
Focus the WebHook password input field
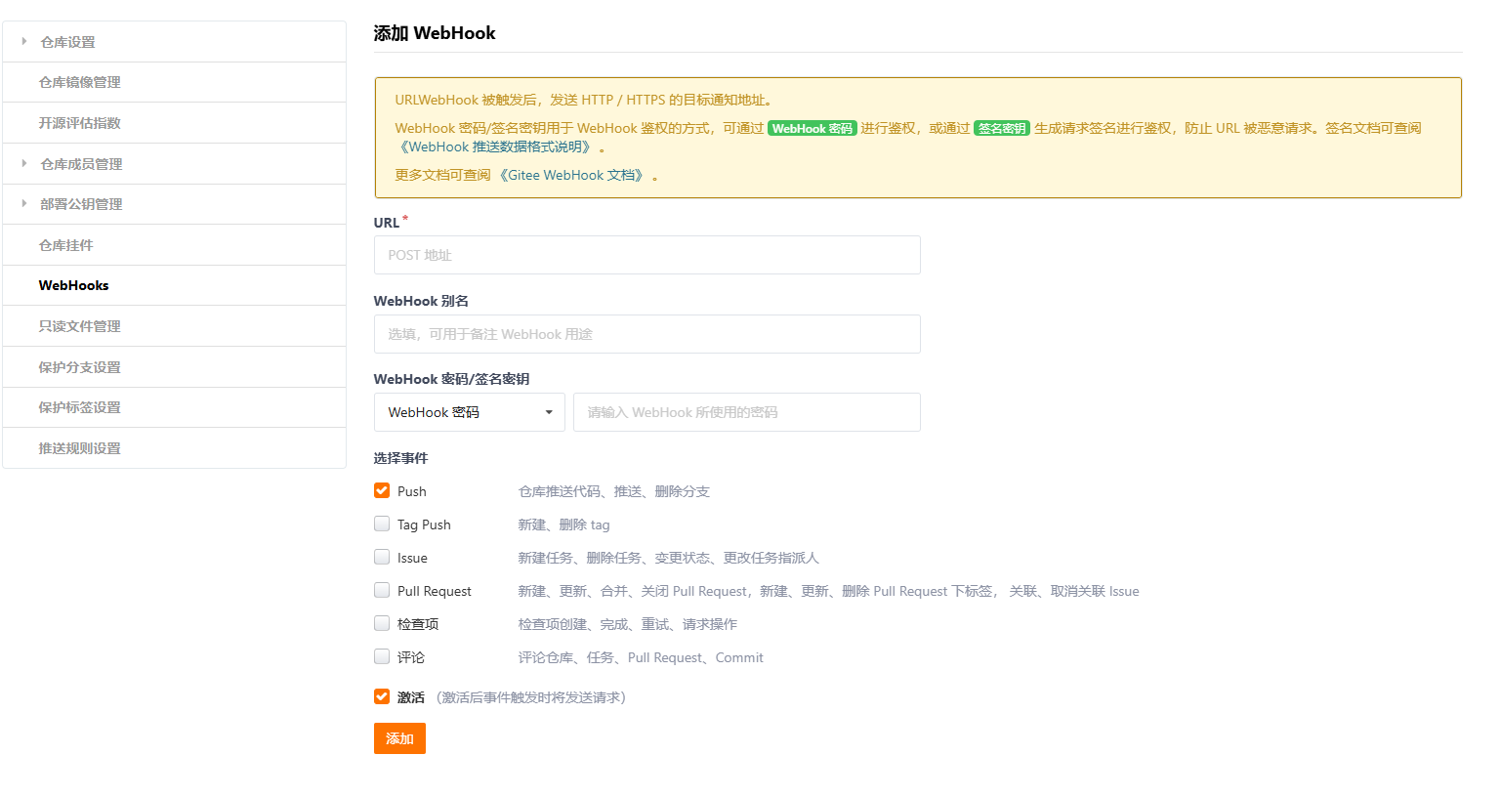746,412
